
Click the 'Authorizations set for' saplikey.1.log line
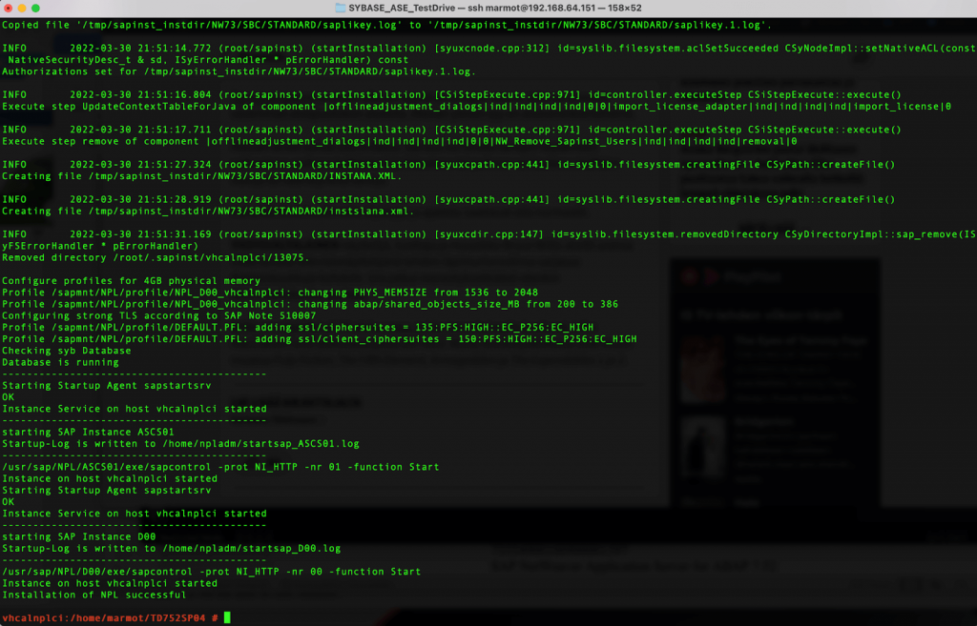click(239, 71)
